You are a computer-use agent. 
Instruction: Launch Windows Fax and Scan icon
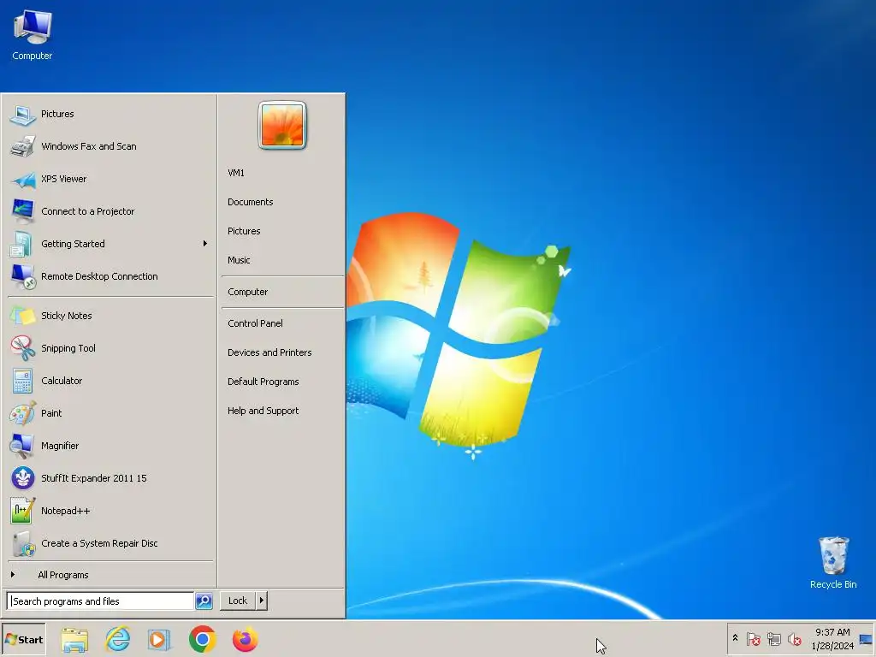(22, 146)
